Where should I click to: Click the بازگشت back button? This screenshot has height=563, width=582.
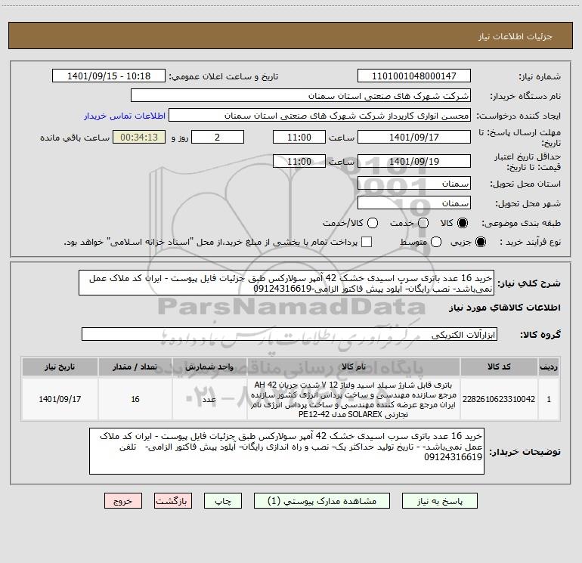[x=173, y=501]
